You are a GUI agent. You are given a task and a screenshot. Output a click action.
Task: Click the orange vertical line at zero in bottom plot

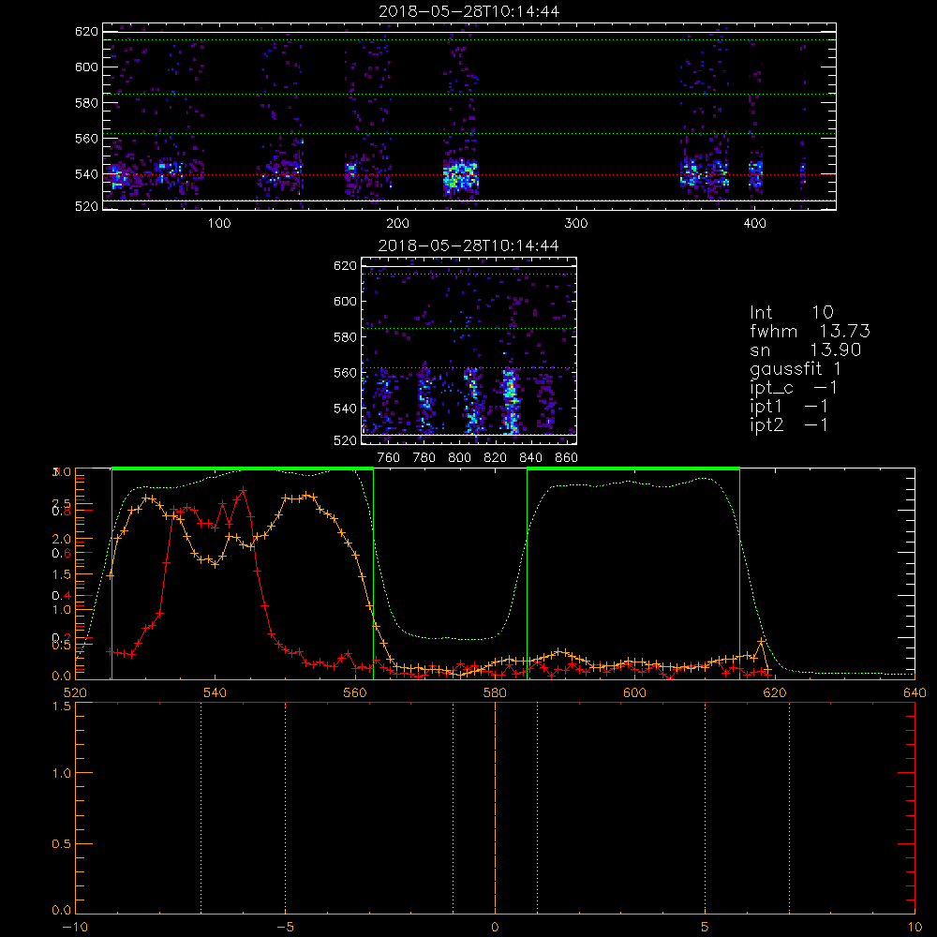click(495, 808)
